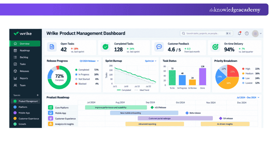Click the In Progress legend blue dot
Viewport: 272px width, 144px height.
coord(76,75)
